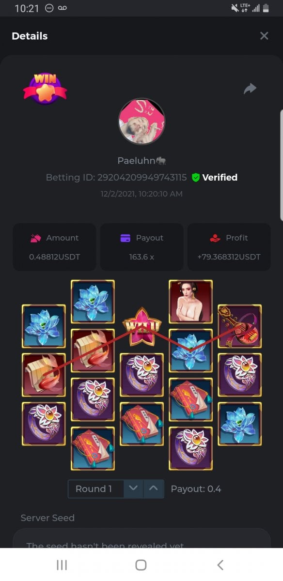Screen dimensions: 283x581
Task: Tap the share arrow icon
Action: click(x=250, y=89)
